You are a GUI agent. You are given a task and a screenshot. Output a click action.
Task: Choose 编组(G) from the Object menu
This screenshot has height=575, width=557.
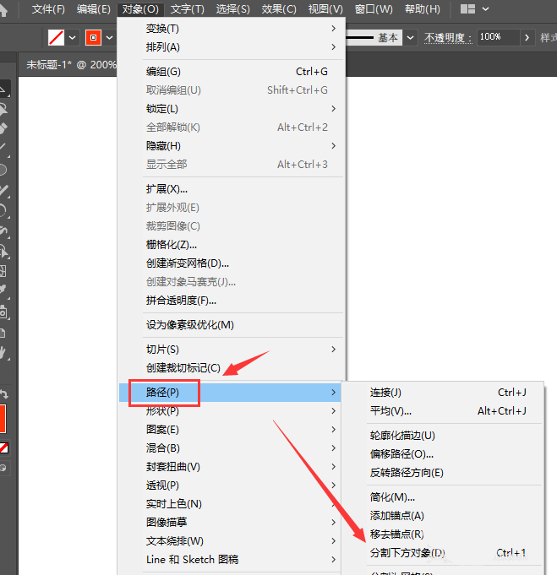(163, 72)
